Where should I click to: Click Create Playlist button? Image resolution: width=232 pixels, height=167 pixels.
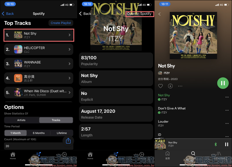(61, 23)
